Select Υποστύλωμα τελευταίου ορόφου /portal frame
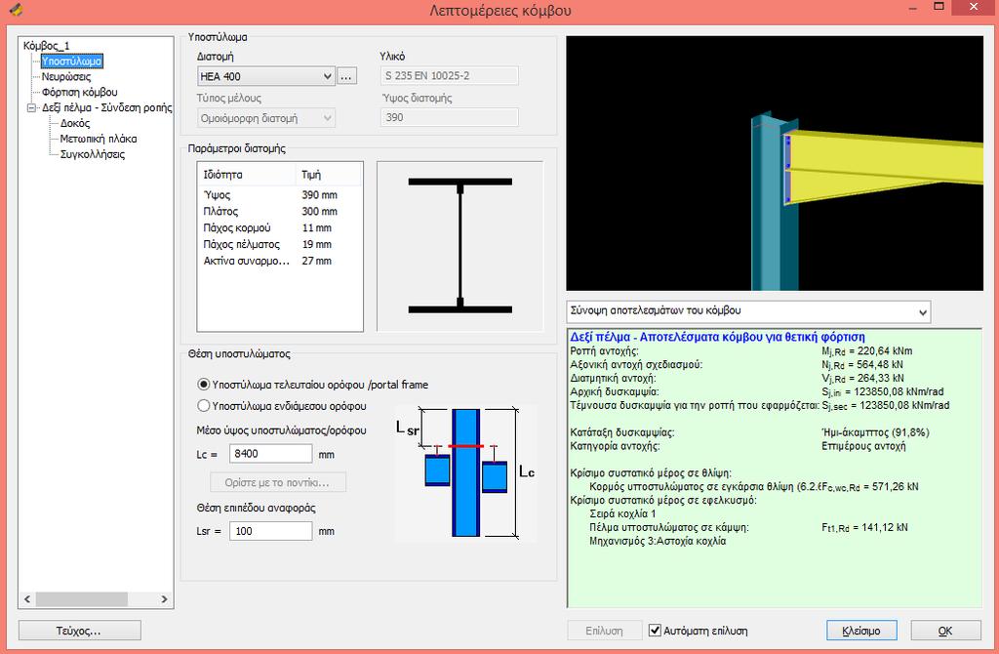The image size is (999, 654). click(312, 385)
